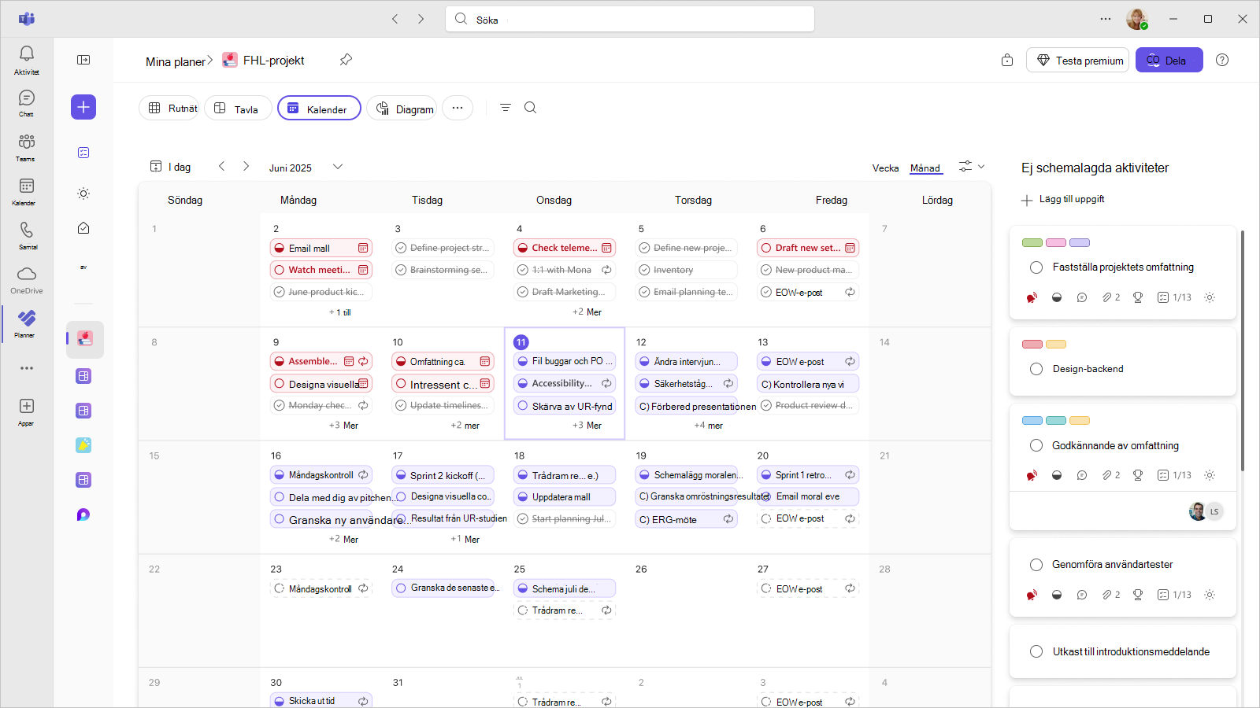
Task: Click the Dela share button
Action: (1169, 60)
